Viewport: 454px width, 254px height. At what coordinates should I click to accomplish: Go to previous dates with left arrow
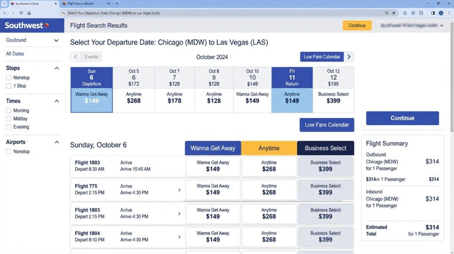point(75,57)
